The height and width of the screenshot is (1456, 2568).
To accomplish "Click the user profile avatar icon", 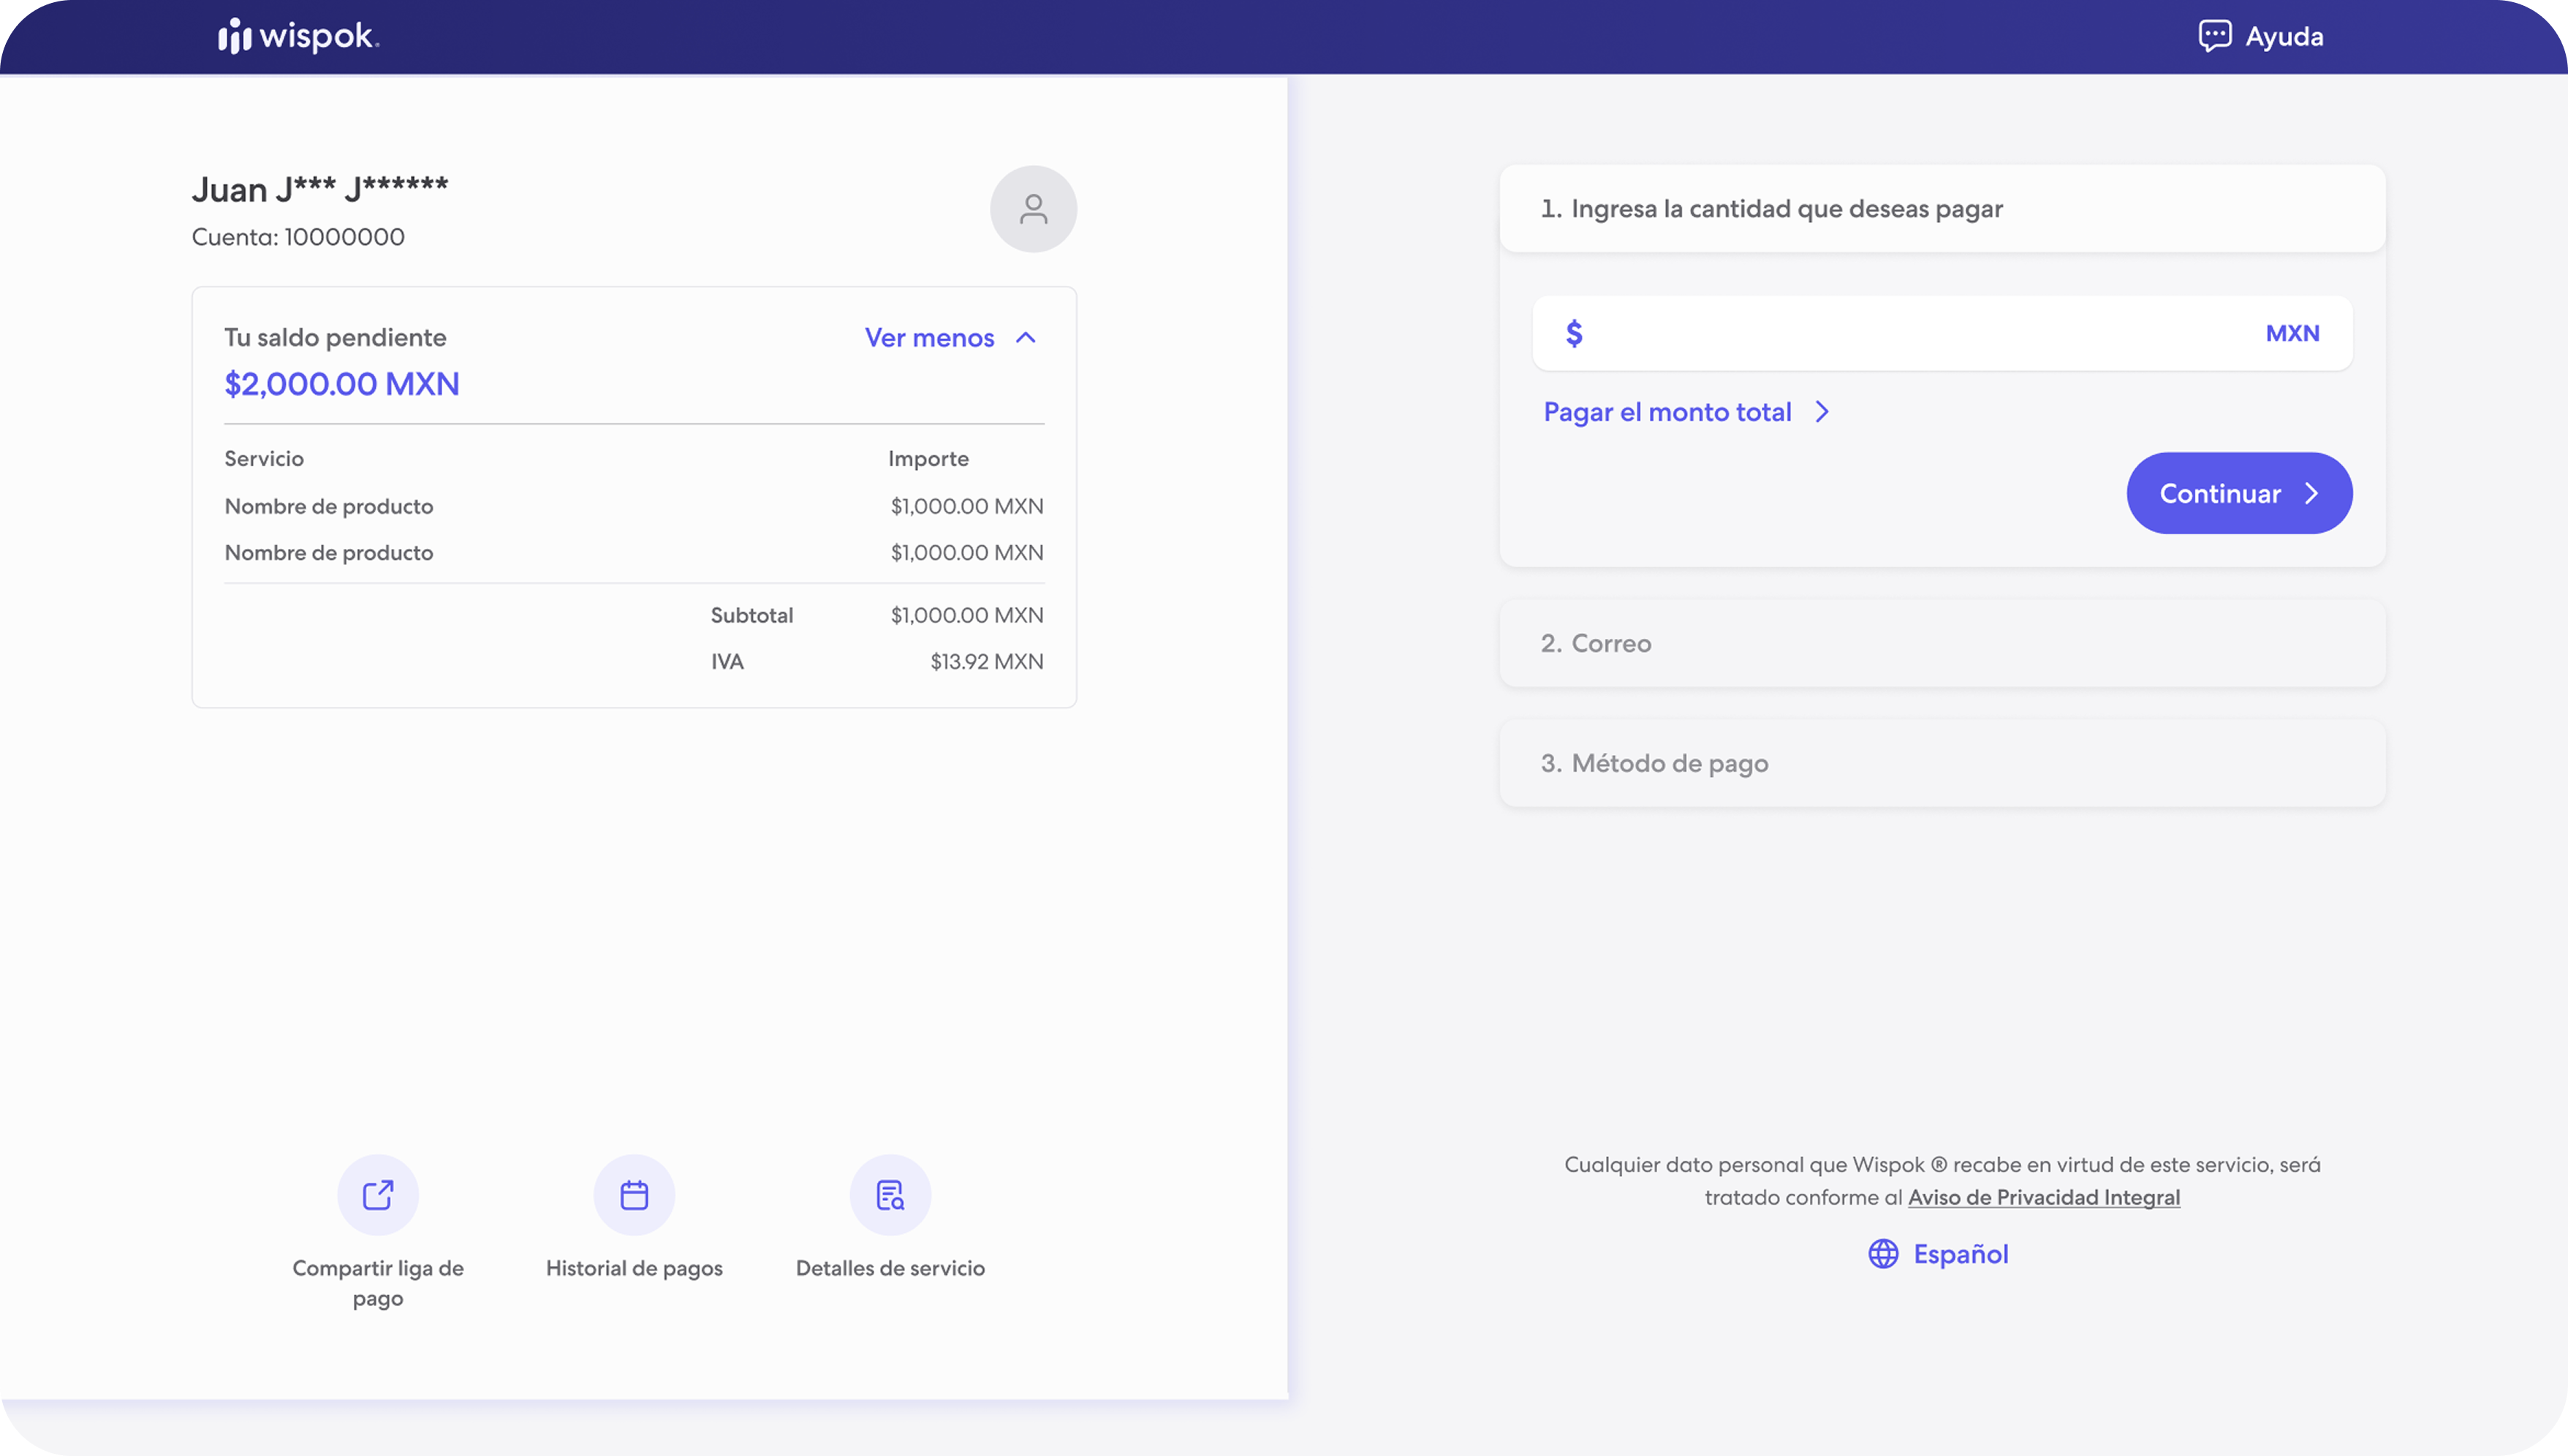I will tap(1033, 209).
